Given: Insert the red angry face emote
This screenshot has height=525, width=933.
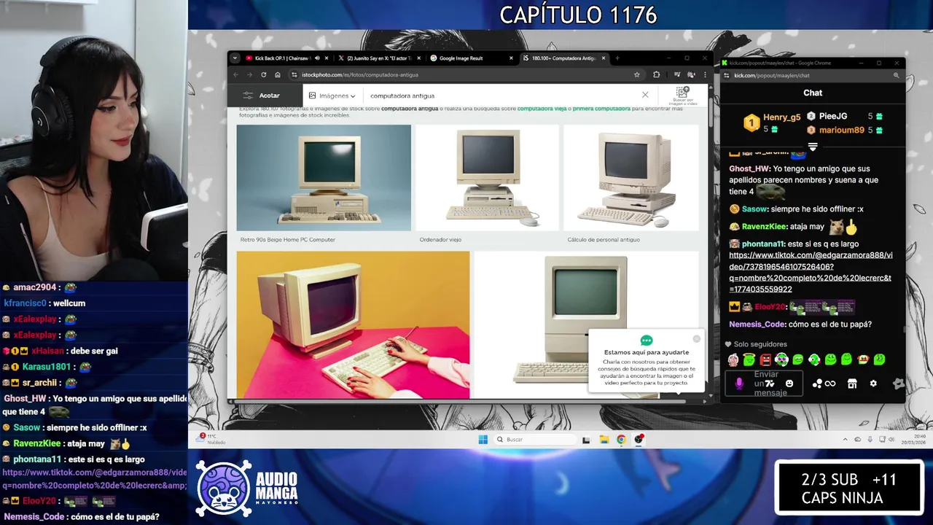Looking at the screenshot, I should point(765,359).
